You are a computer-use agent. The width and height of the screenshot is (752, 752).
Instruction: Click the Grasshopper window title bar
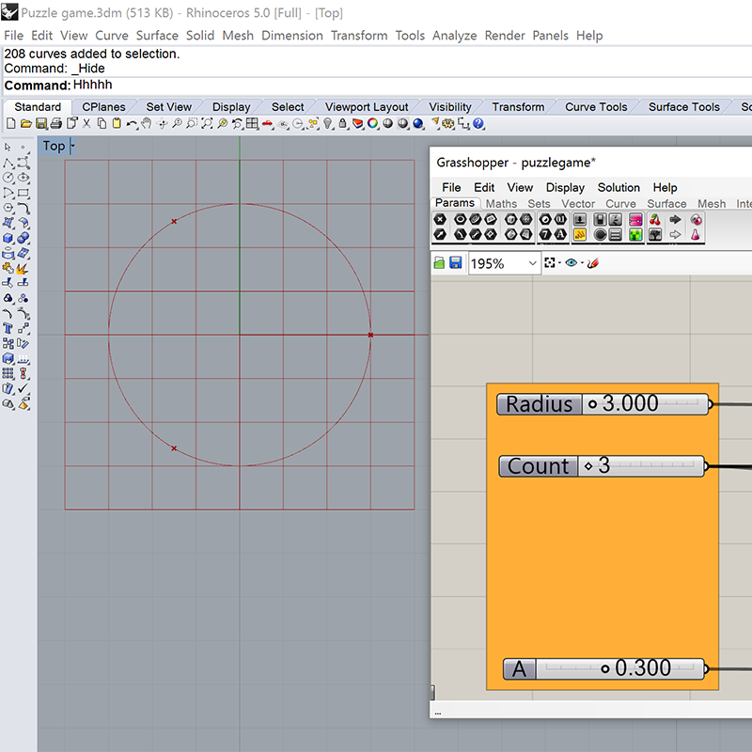click(591, 163)
